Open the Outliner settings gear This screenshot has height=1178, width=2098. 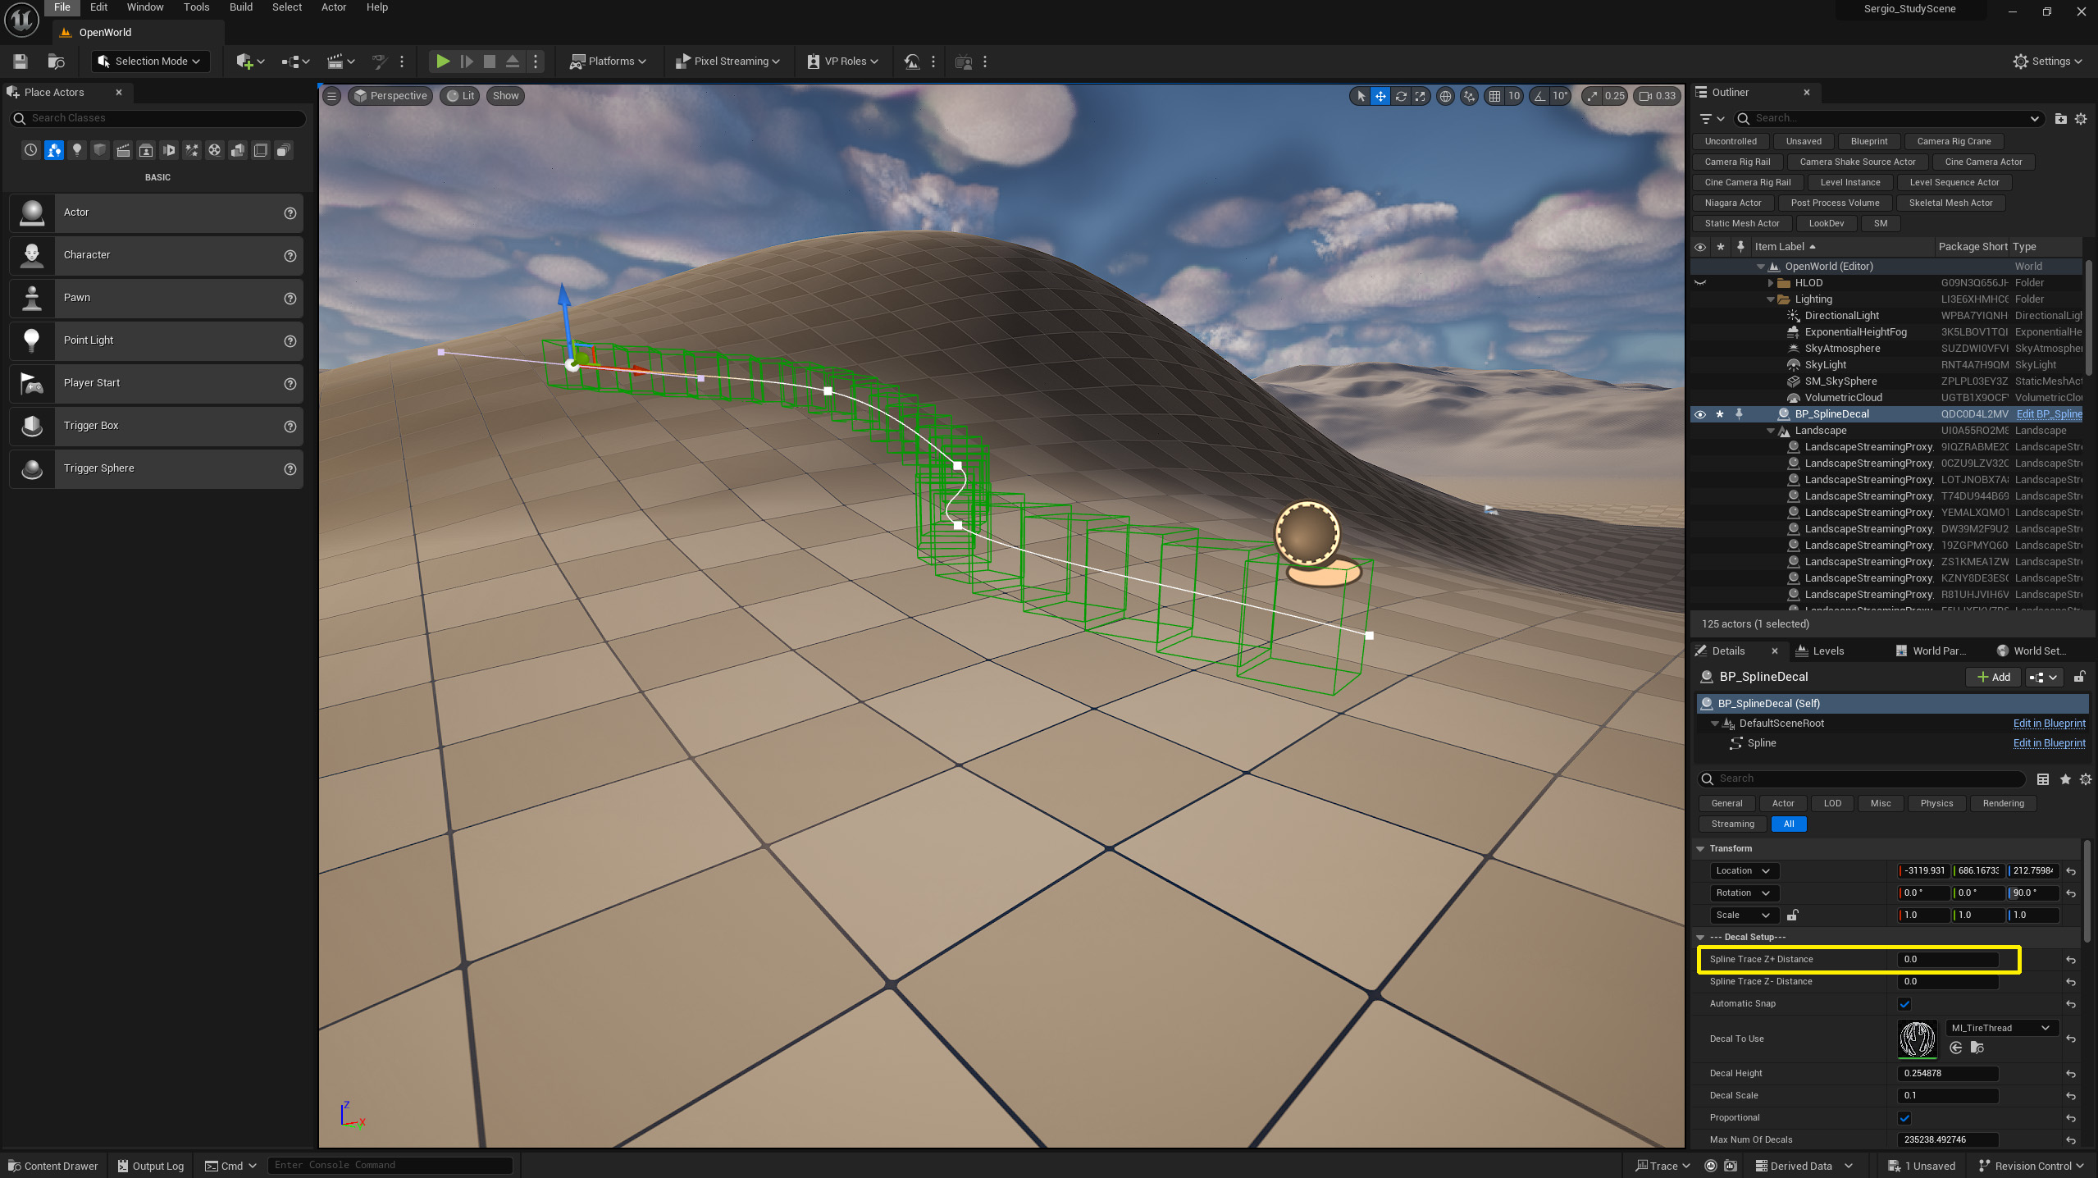(2082, 118)
